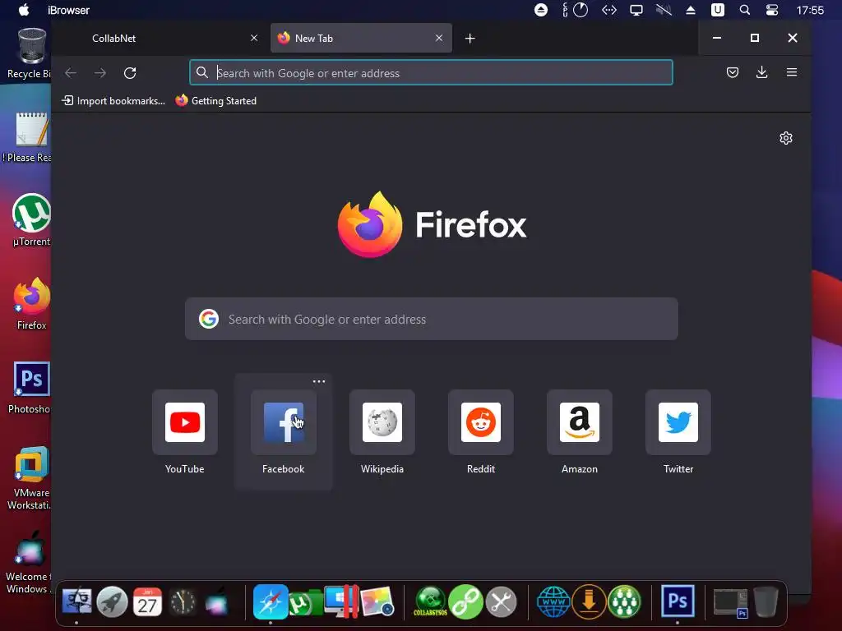Open Finder from the dock
Screen dimensions: 842x631
(76, 601)
